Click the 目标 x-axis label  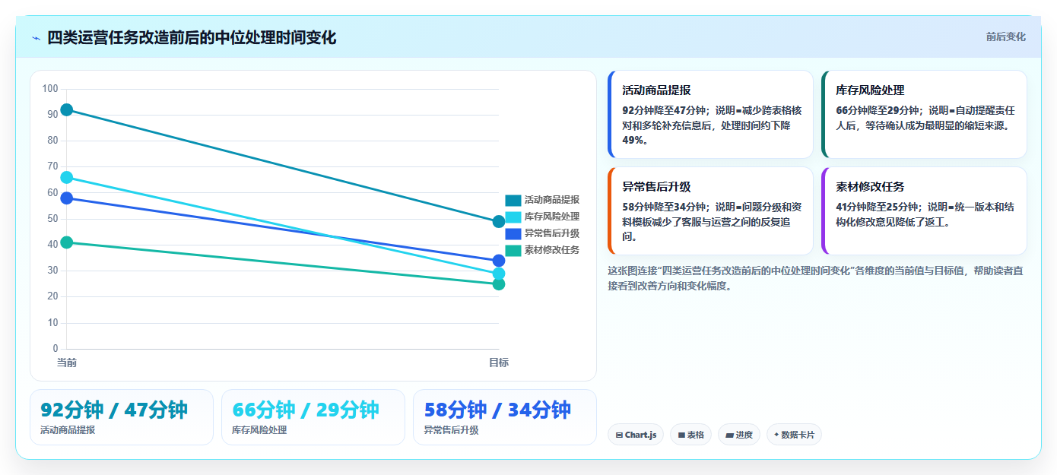coord(499,363)
